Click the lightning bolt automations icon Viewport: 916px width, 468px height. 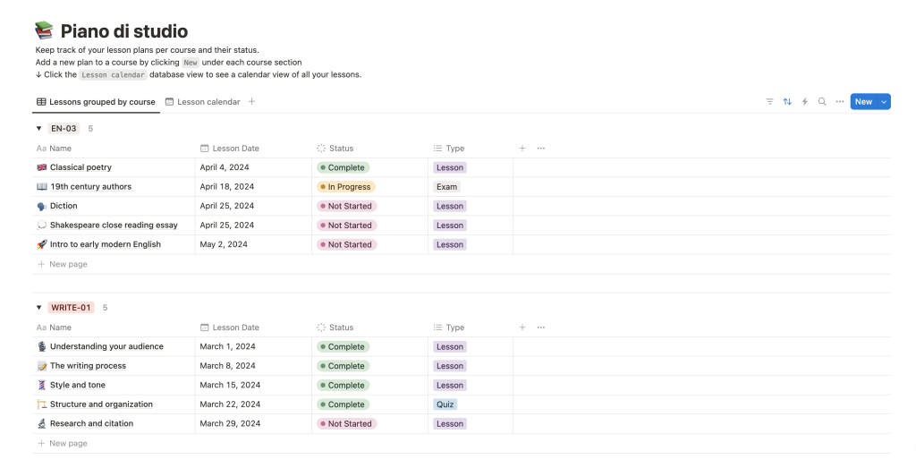[x=804, y=102]
